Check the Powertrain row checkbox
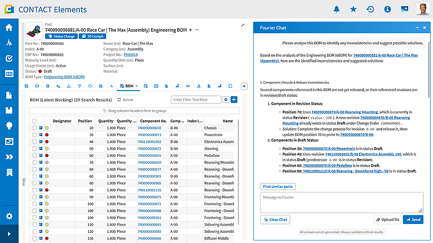The image size is (433, 243). click(34, 135)
